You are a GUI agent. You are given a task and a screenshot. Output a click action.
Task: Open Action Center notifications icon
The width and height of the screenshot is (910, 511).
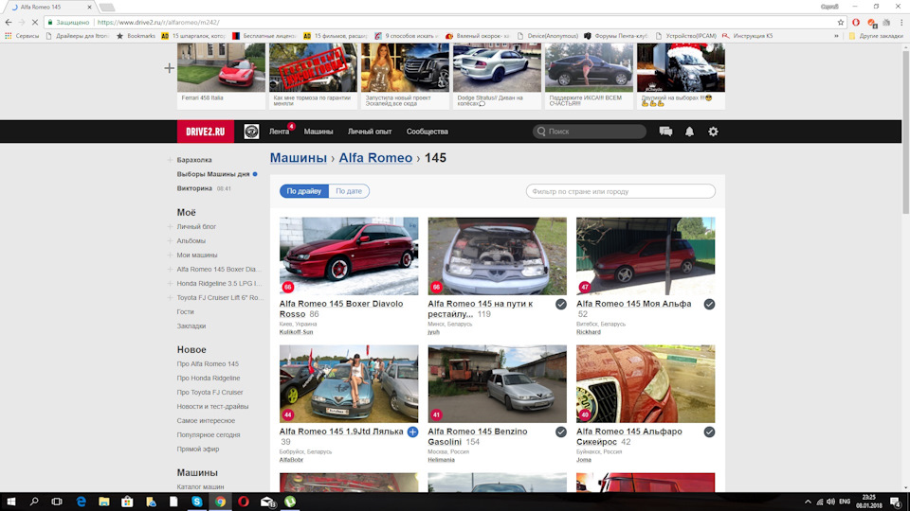point(896,502)
